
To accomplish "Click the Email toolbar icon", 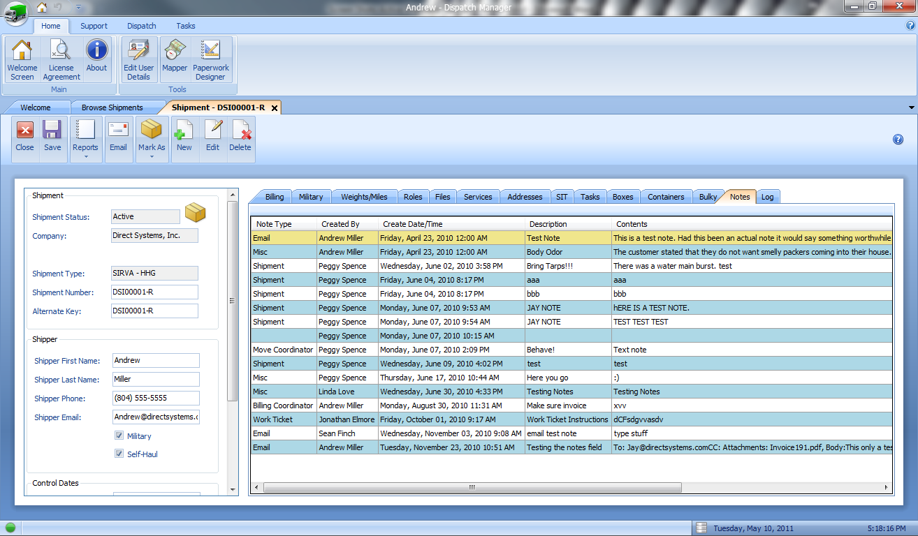I will click(118, 137).
